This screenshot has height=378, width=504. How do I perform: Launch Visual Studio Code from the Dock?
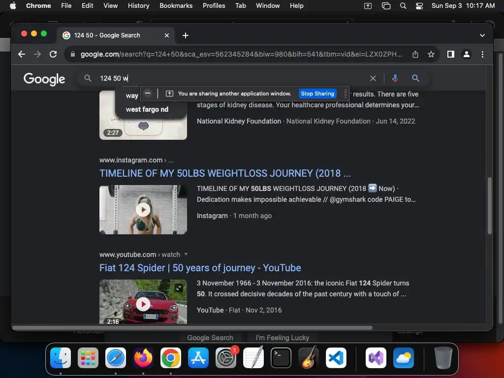(336, 358)
